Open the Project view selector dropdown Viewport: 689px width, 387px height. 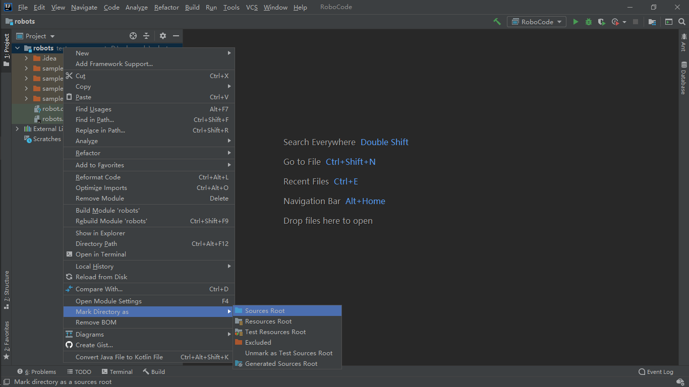36,36
